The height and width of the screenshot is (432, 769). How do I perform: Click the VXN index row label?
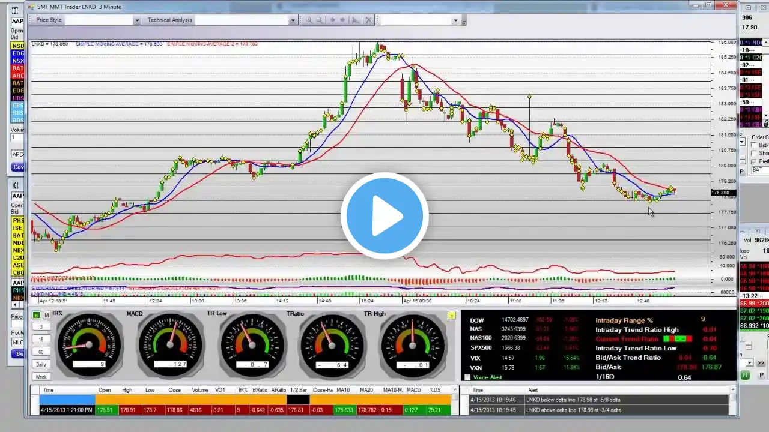tap(476, 367)
